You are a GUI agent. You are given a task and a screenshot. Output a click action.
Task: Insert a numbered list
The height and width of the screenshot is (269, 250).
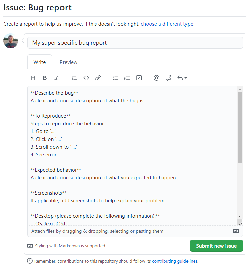click(127, 78)
